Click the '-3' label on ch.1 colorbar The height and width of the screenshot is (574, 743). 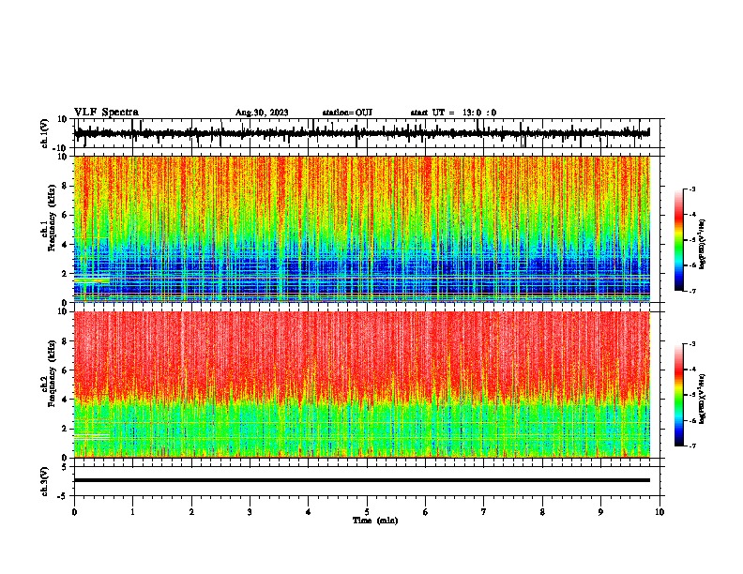click(691, 189)
